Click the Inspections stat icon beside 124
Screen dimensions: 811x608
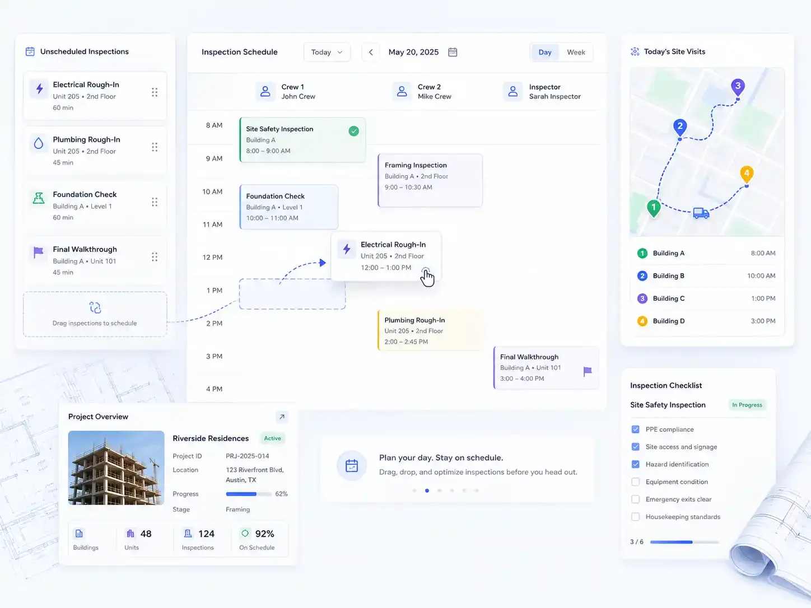pos(188,534)
